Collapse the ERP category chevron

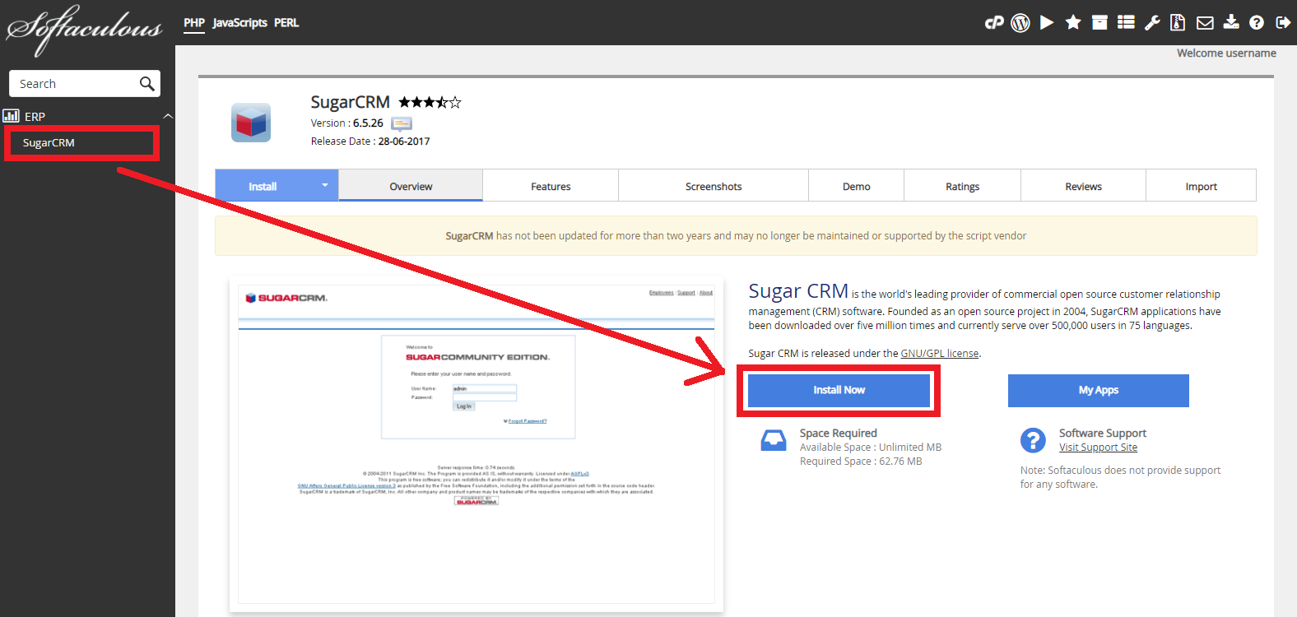coord(168,116)
